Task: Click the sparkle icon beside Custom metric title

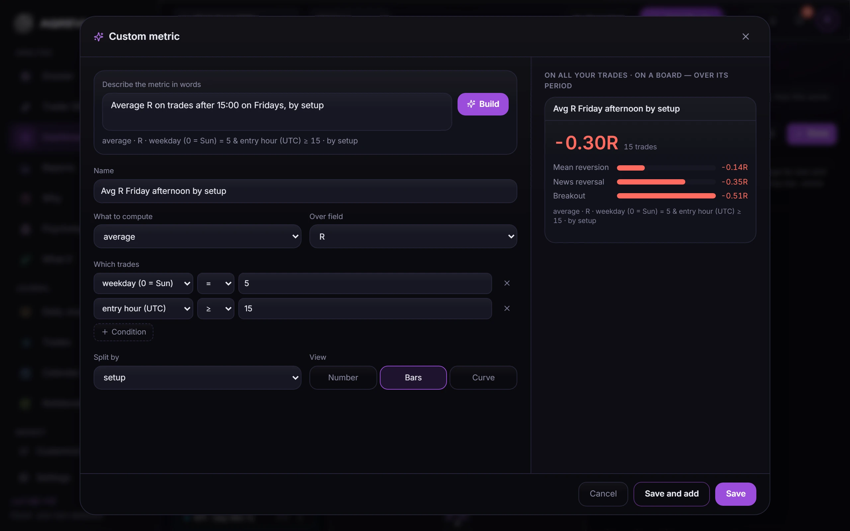Action: 99,37
